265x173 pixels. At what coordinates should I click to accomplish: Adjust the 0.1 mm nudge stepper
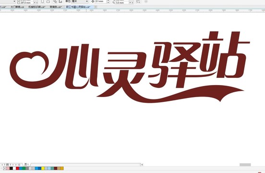[x=108, y=1]
